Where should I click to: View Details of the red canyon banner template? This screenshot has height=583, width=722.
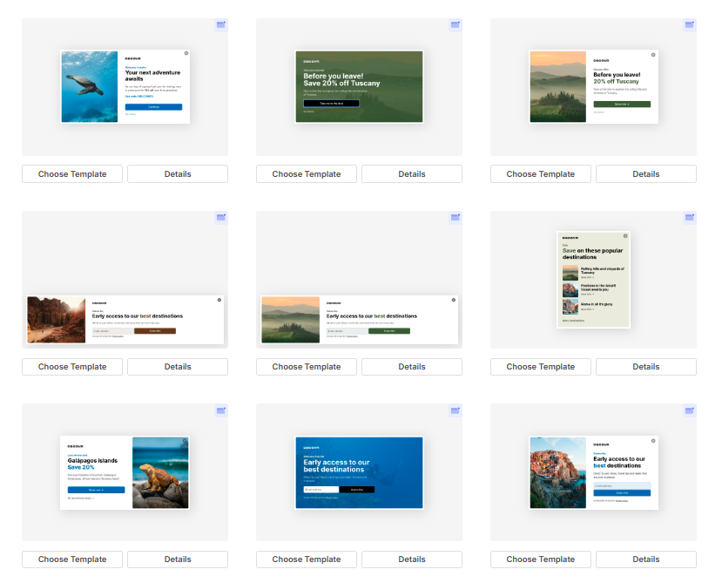178,367
